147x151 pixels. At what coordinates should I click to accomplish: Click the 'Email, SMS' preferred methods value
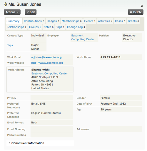point(39,104)
